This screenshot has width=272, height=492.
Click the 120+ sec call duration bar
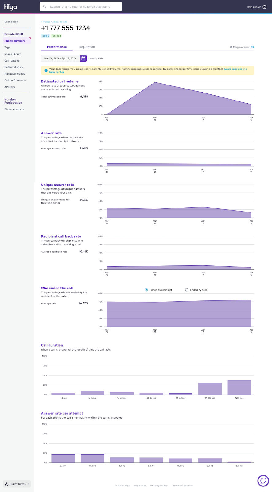[239, 387]
